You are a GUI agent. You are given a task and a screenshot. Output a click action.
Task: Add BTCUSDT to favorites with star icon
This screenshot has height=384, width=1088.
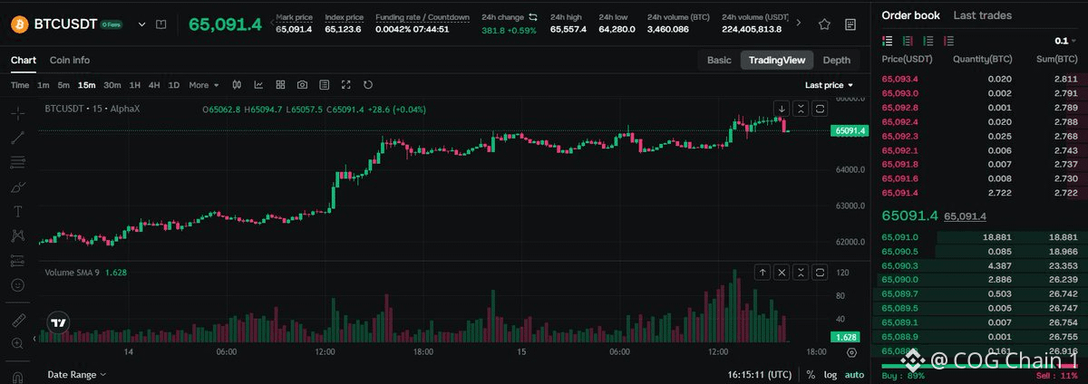824,24
